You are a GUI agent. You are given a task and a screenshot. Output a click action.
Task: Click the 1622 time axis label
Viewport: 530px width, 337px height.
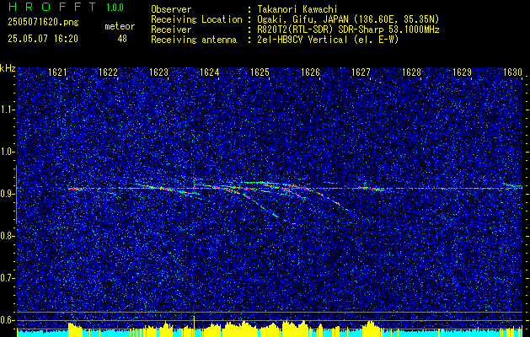tap(108, 72)
